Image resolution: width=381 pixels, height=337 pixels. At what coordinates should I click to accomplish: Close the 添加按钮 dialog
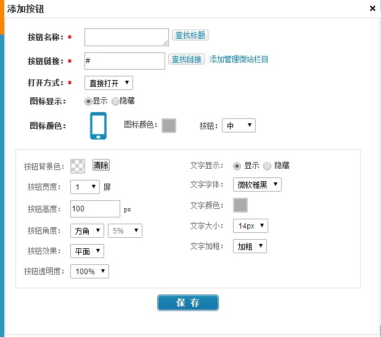point(372,9)
